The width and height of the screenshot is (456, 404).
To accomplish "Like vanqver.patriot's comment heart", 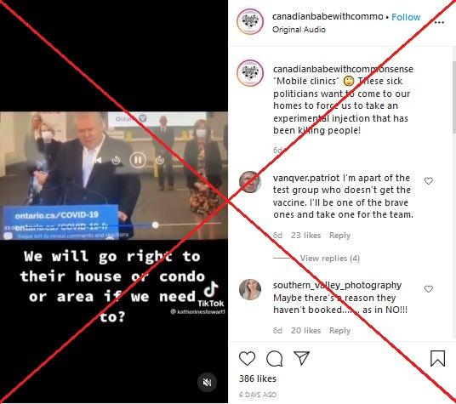I will [x=429, y=181].
